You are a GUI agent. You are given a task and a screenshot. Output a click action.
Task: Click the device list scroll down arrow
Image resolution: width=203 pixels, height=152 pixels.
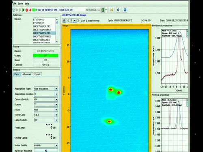pos(57,42)
